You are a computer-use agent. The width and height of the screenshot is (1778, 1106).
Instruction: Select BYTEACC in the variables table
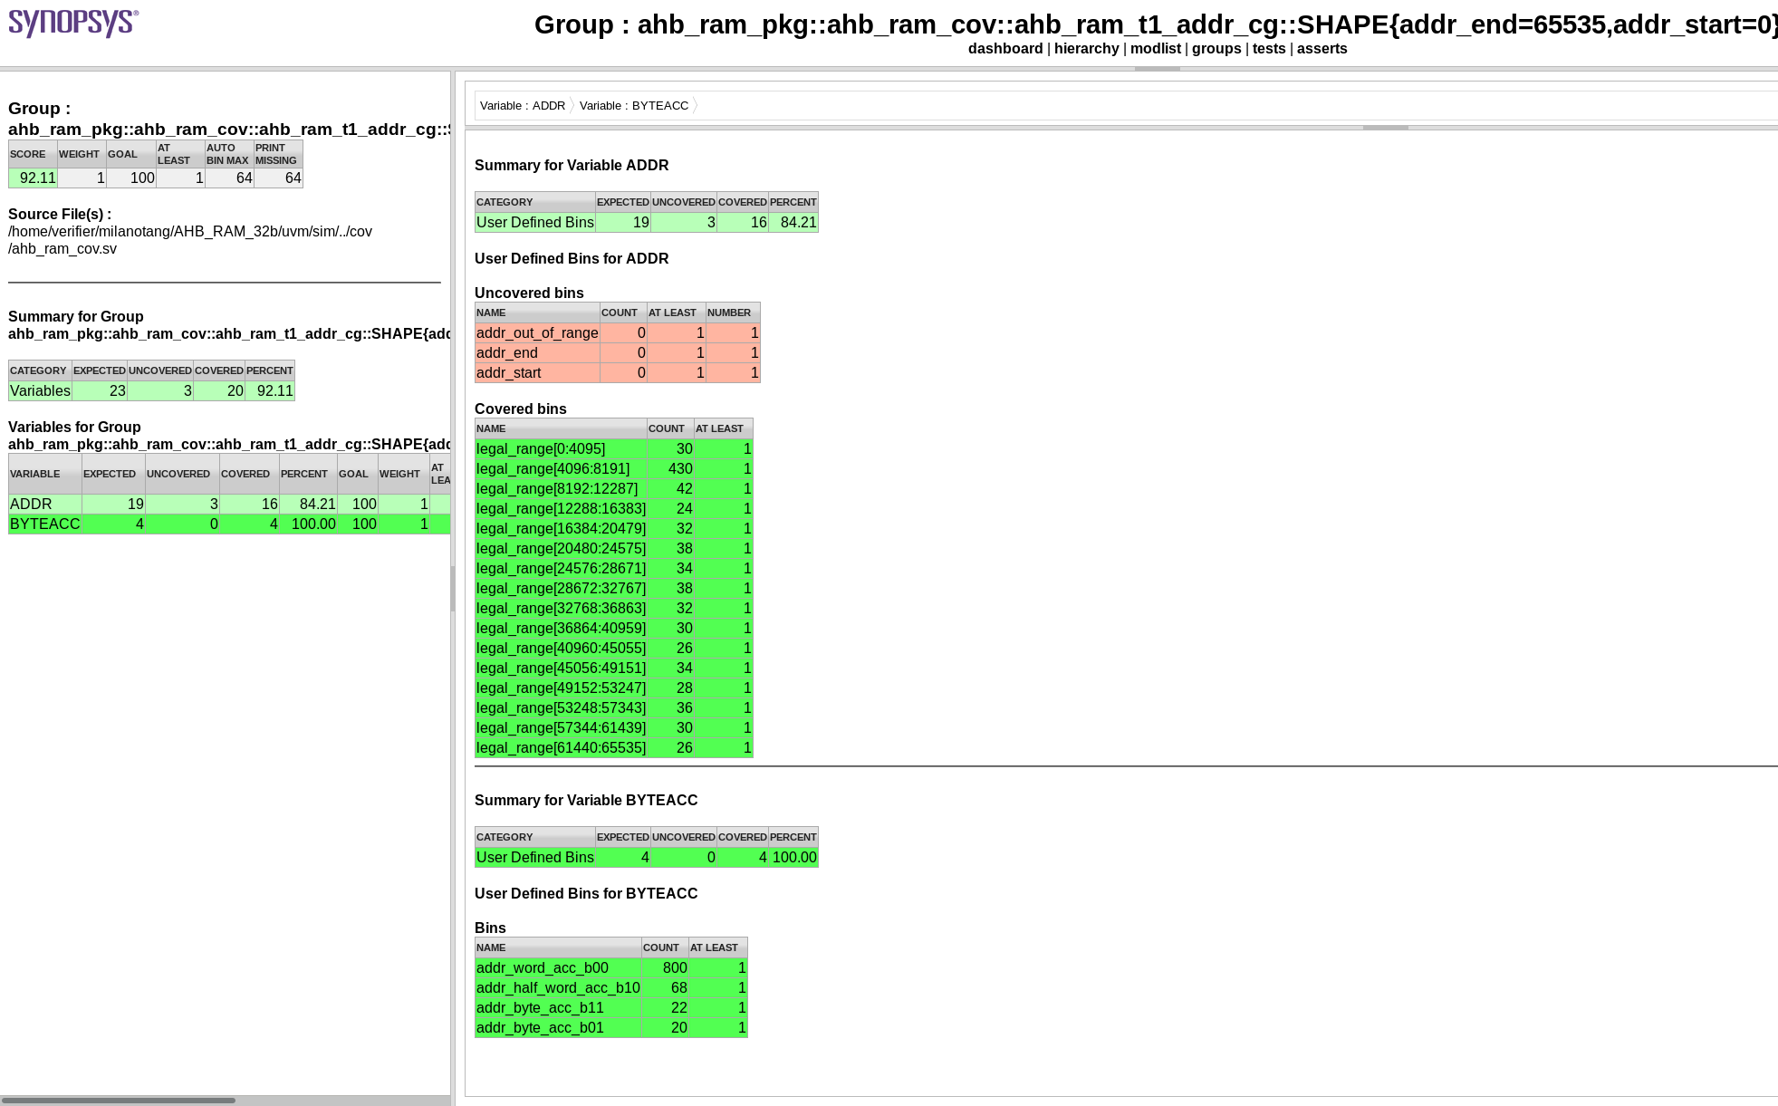(x=44, y=524)
